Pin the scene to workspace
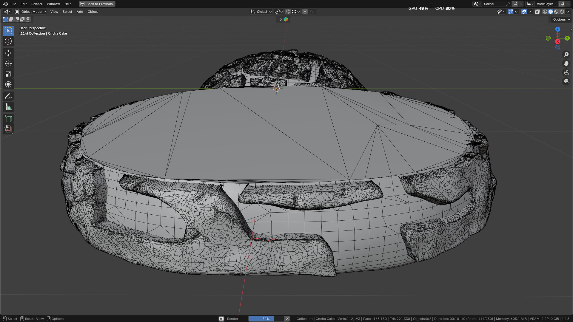 pos(508,4)
